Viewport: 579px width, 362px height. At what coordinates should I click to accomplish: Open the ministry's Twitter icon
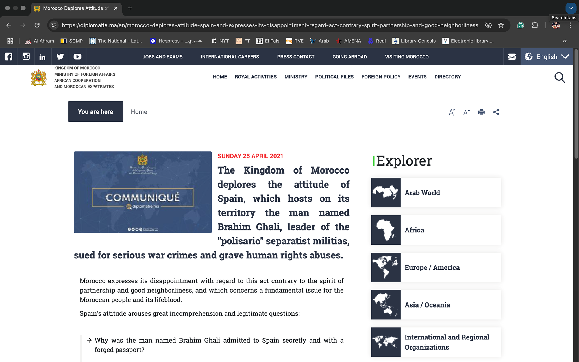pyautogui.click(x=60, y=57)
